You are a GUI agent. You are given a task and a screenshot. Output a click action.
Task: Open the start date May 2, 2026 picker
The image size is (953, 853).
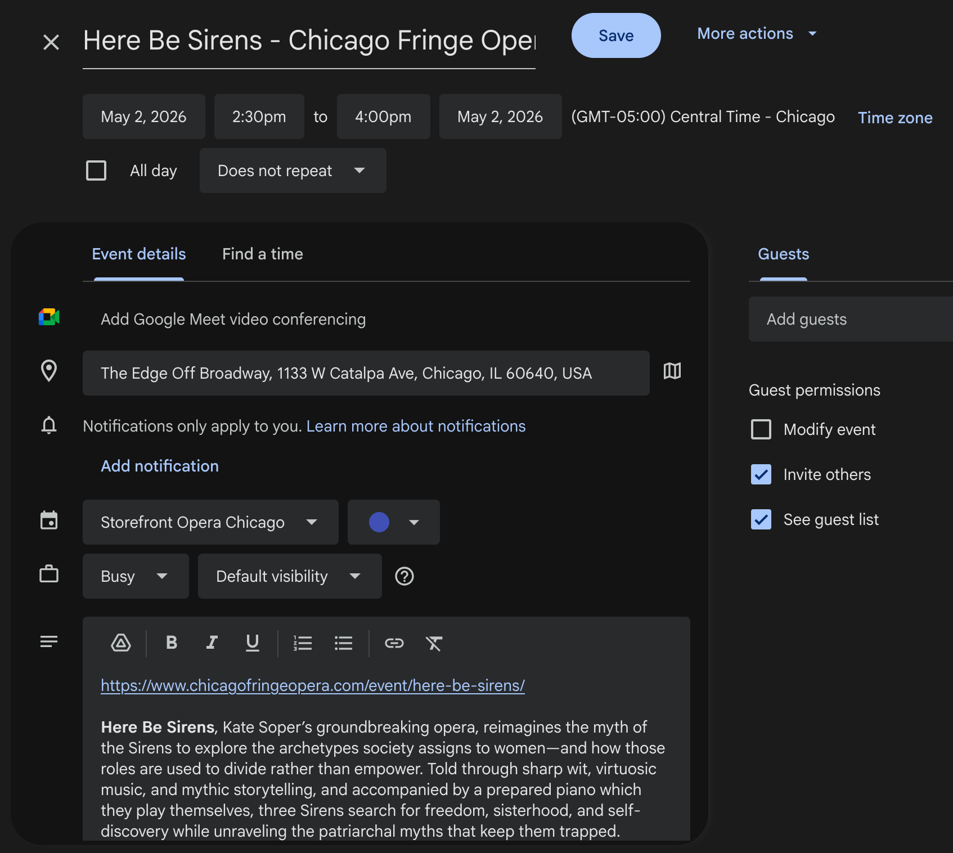click(143, 116)
